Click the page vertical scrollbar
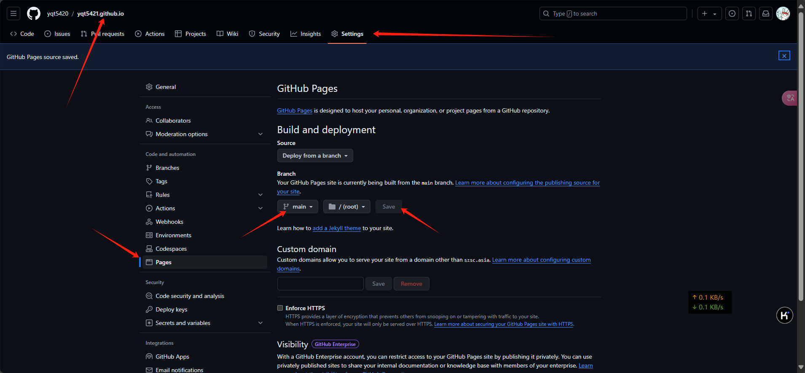805x373 pixels. pos(801,156)
